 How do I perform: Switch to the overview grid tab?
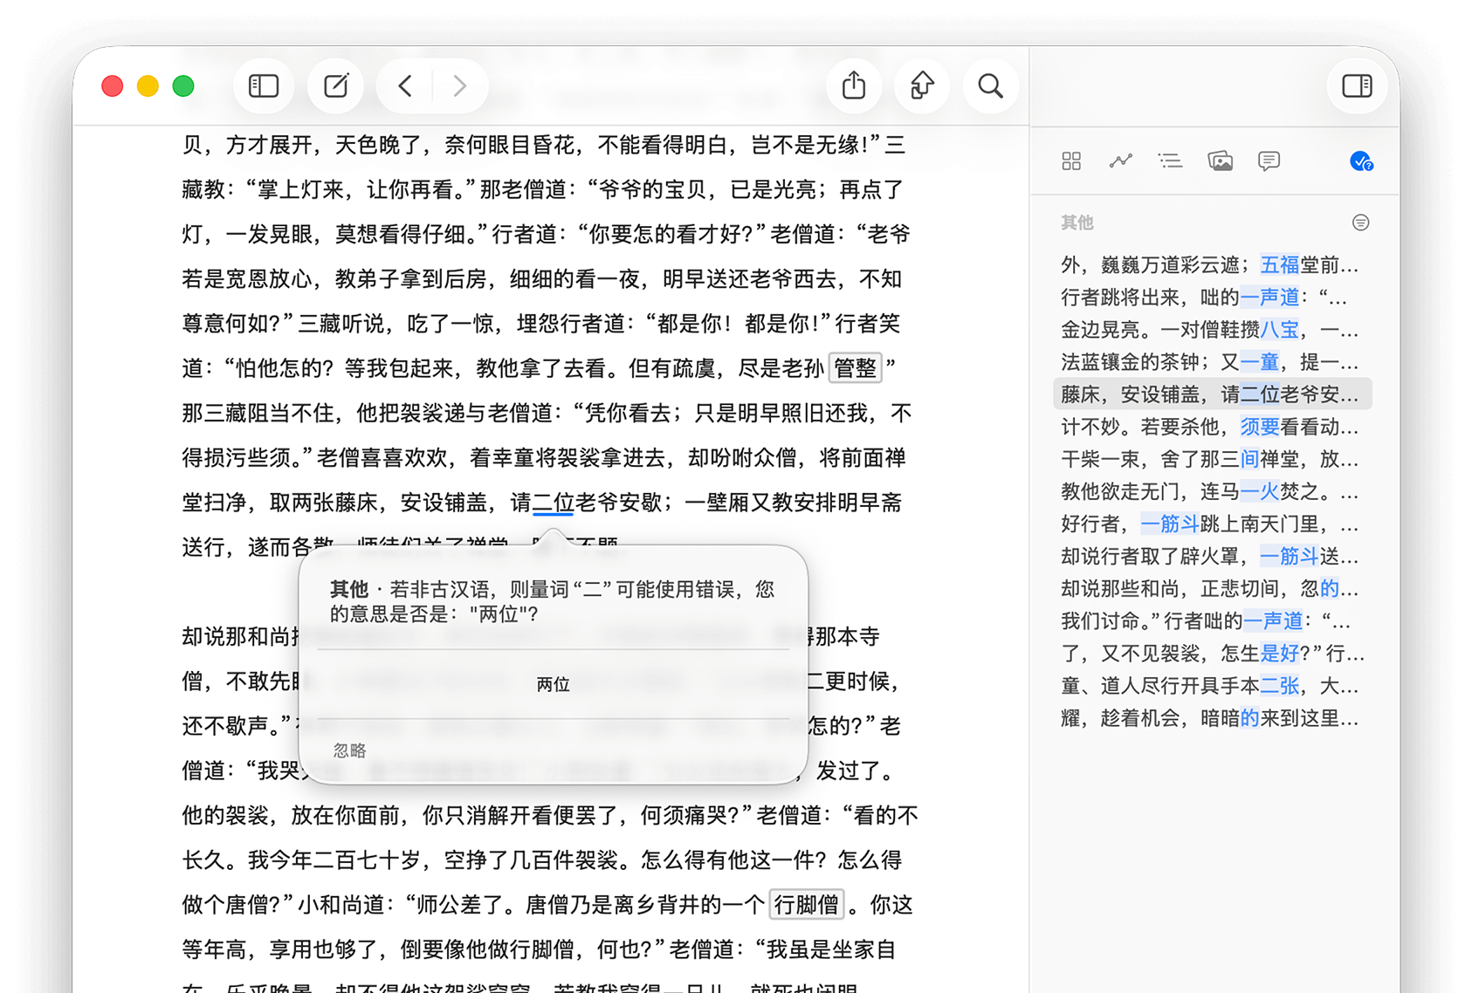1071,161
